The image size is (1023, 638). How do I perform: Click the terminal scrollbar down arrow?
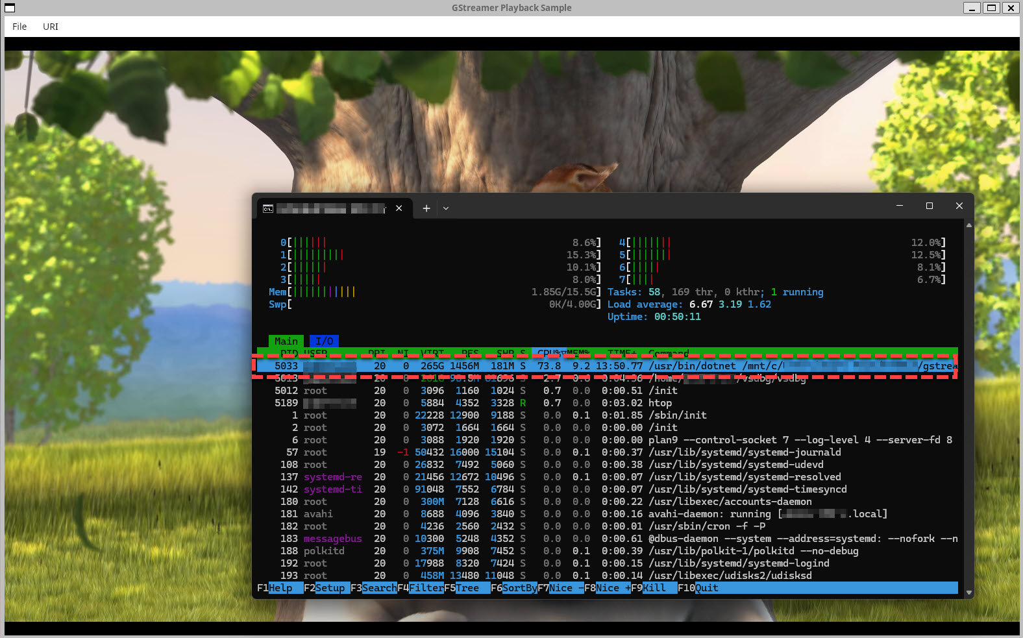pyautogui.click(x=968, y=592)
